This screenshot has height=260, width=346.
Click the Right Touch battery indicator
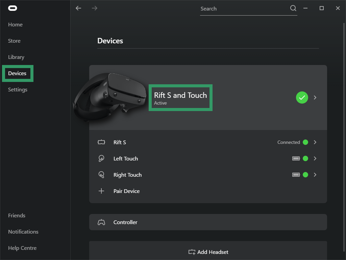(296, 175)
